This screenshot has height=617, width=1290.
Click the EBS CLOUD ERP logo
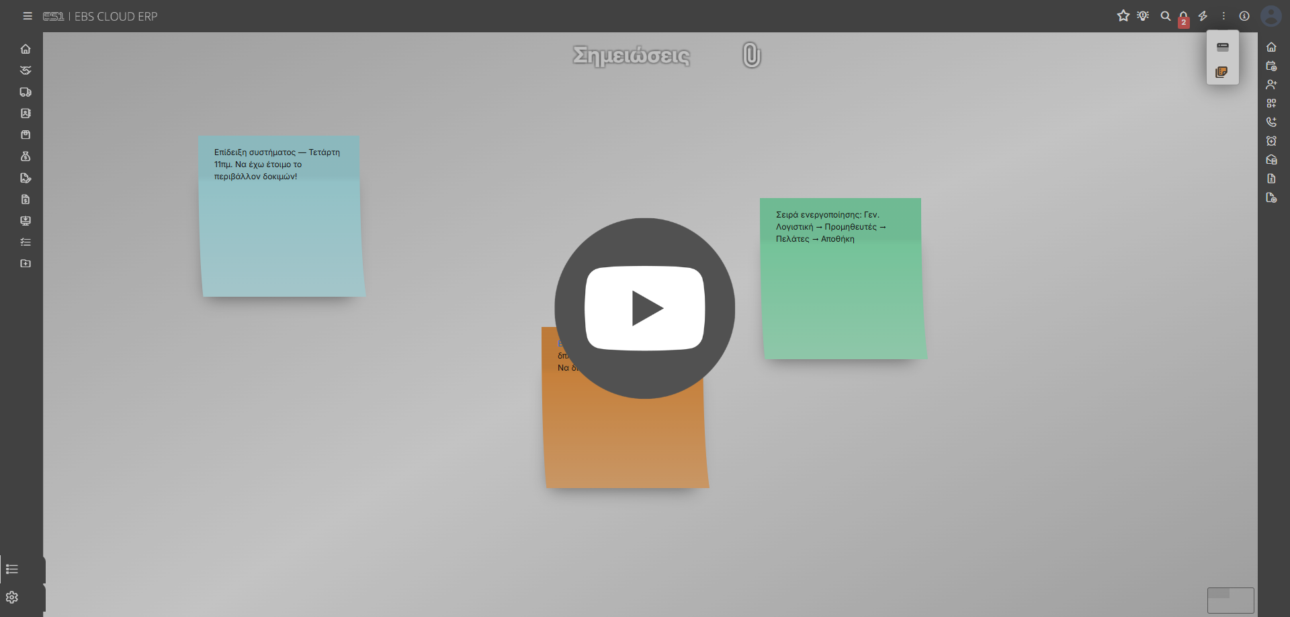pyautogui.click(x=100, y=16)
